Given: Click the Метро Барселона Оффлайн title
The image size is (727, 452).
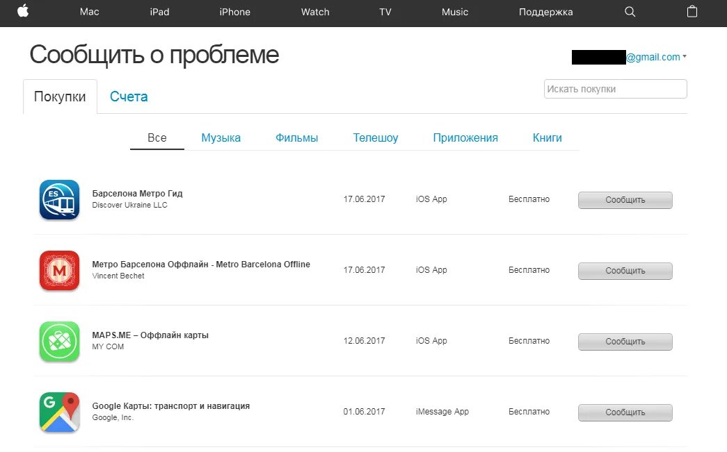Looking at the screenshot, I should coord(201,264).
